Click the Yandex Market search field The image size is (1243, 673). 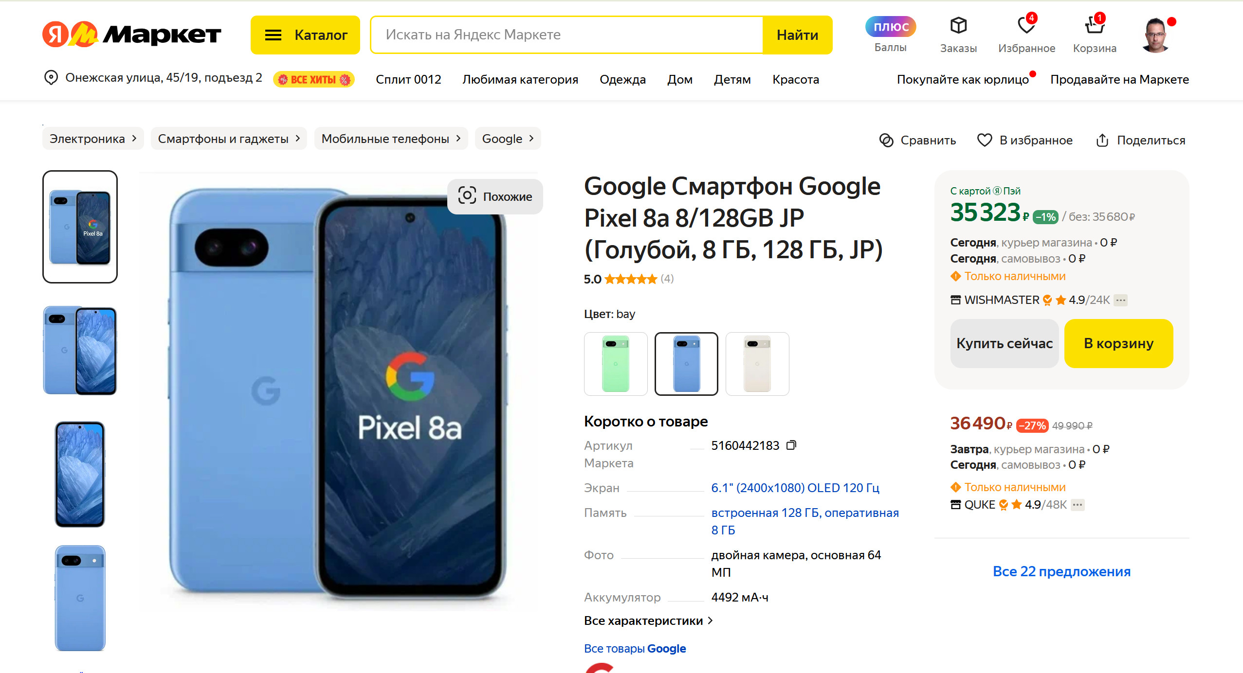566,35
